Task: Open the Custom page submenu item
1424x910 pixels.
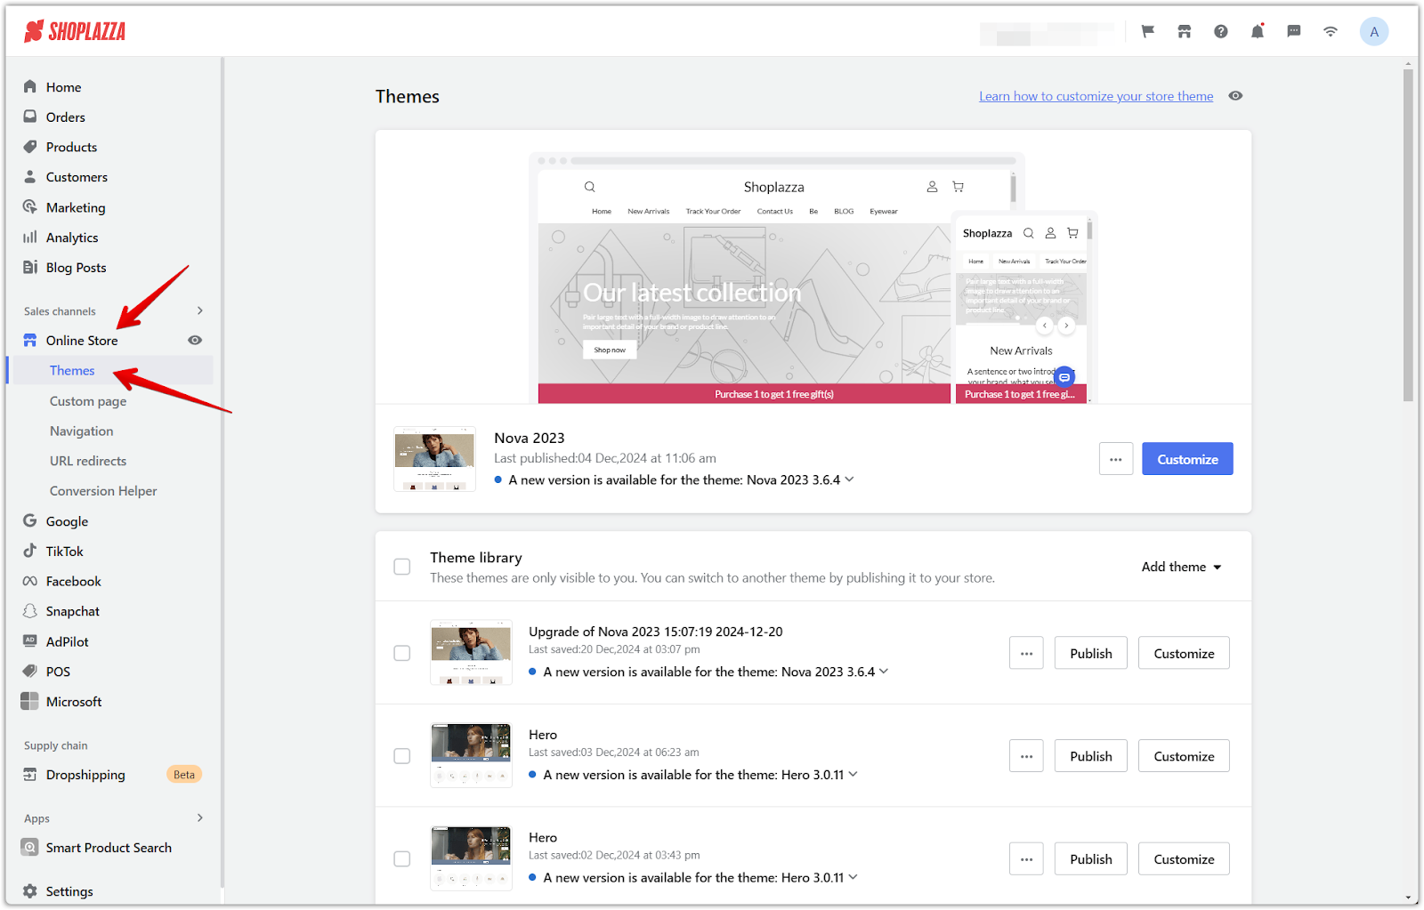Action: click(88, 401)
